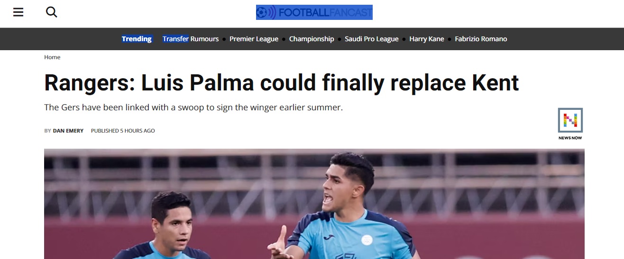Click the Football FanCast logo
The width and height of the screenshot is (624, 259).
tap(314, 12)
